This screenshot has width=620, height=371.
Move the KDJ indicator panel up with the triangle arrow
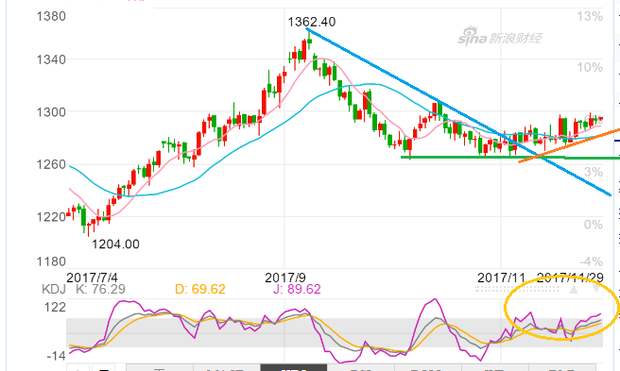(574, 290)
